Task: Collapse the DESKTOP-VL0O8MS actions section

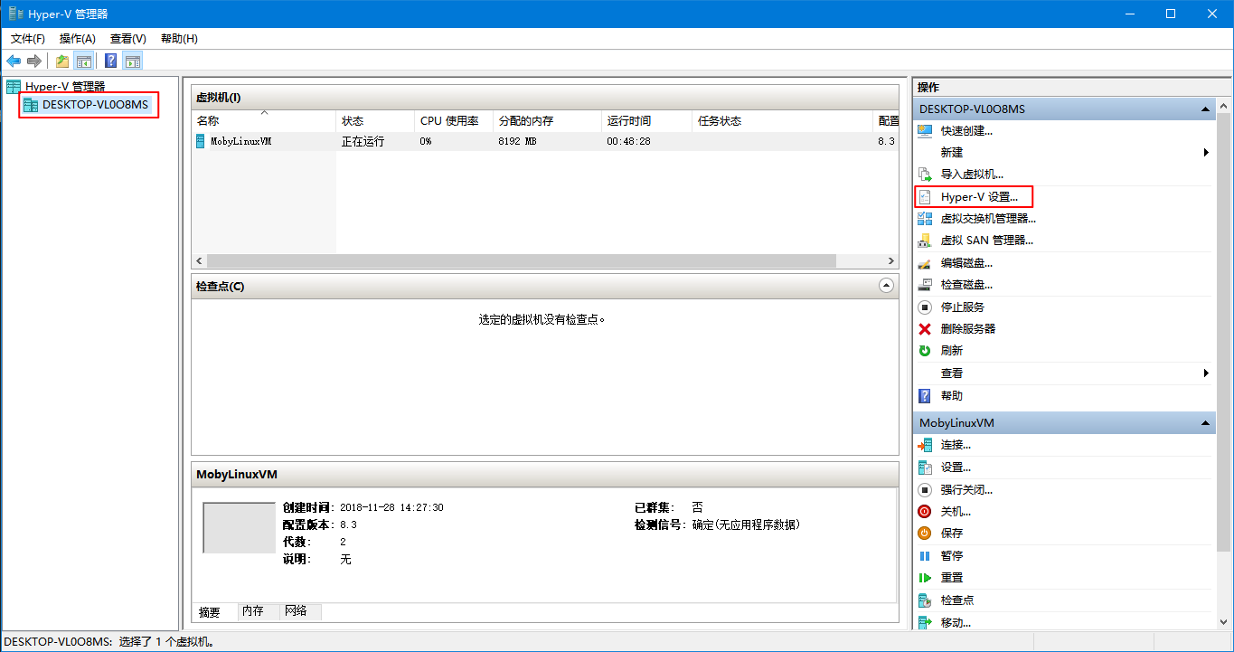Action: tap(1205, 109)
